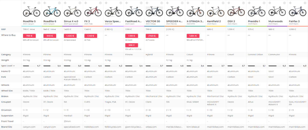
Task: Click the move handle above VECTOR 30
Action: [x=147, y=3]
